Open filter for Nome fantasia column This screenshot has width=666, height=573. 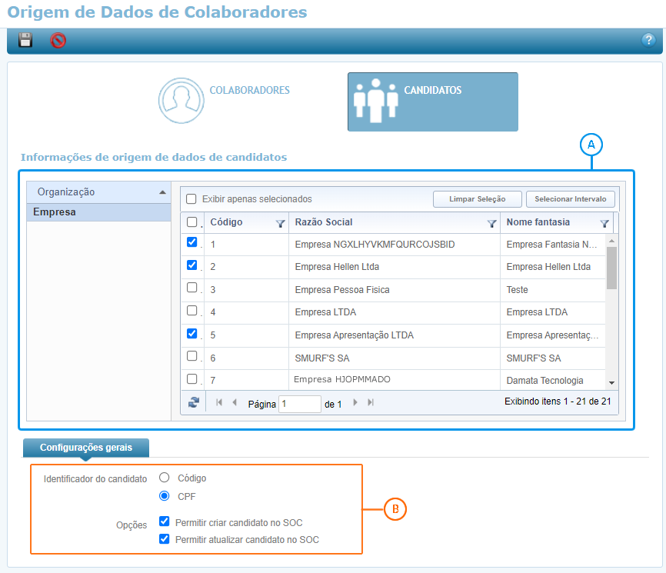pyautogui.click(x=604, y=223)
